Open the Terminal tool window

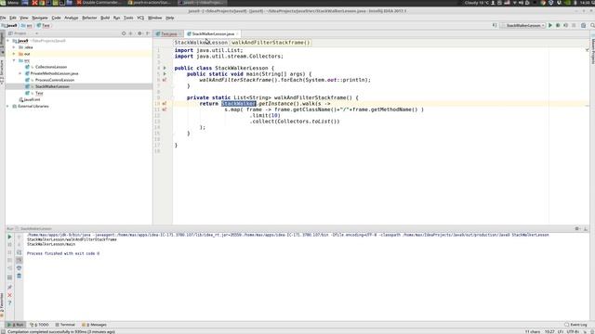tap(65, 325)
